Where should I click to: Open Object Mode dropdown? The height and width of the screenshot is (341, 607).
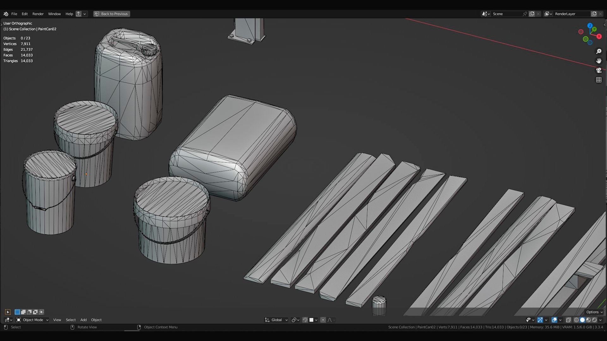click(33, 320)
